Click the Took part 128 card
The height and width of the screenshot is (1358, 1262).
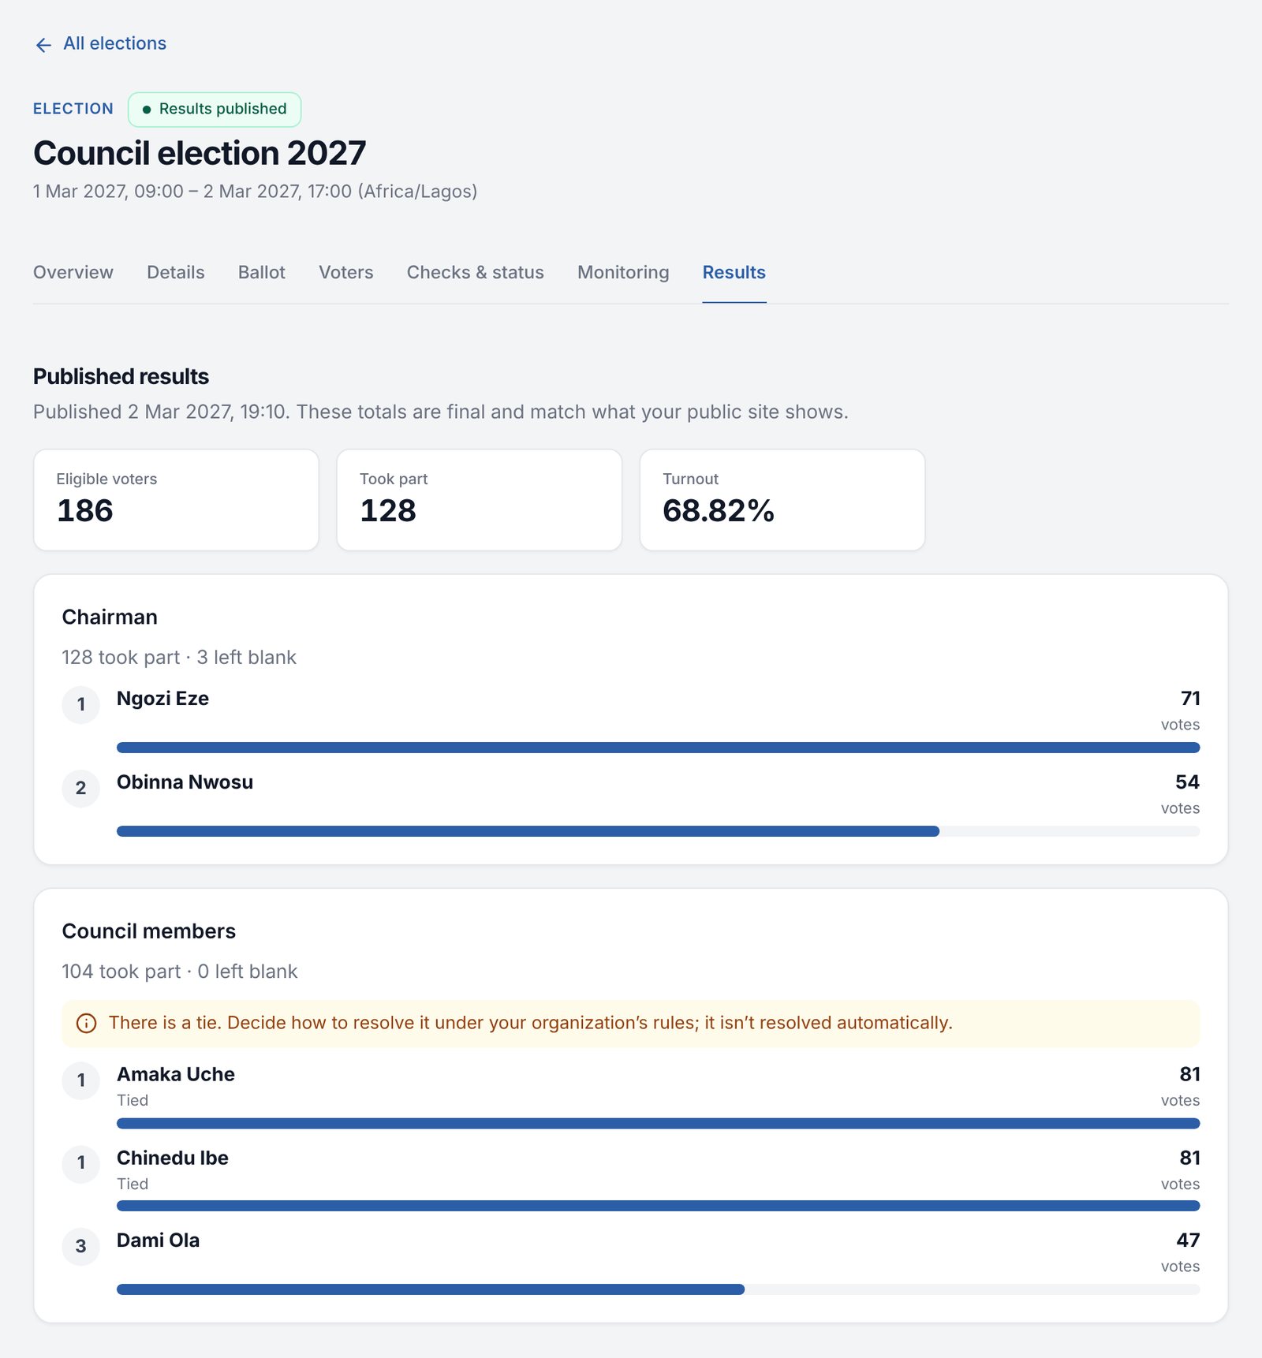(480, 500)
